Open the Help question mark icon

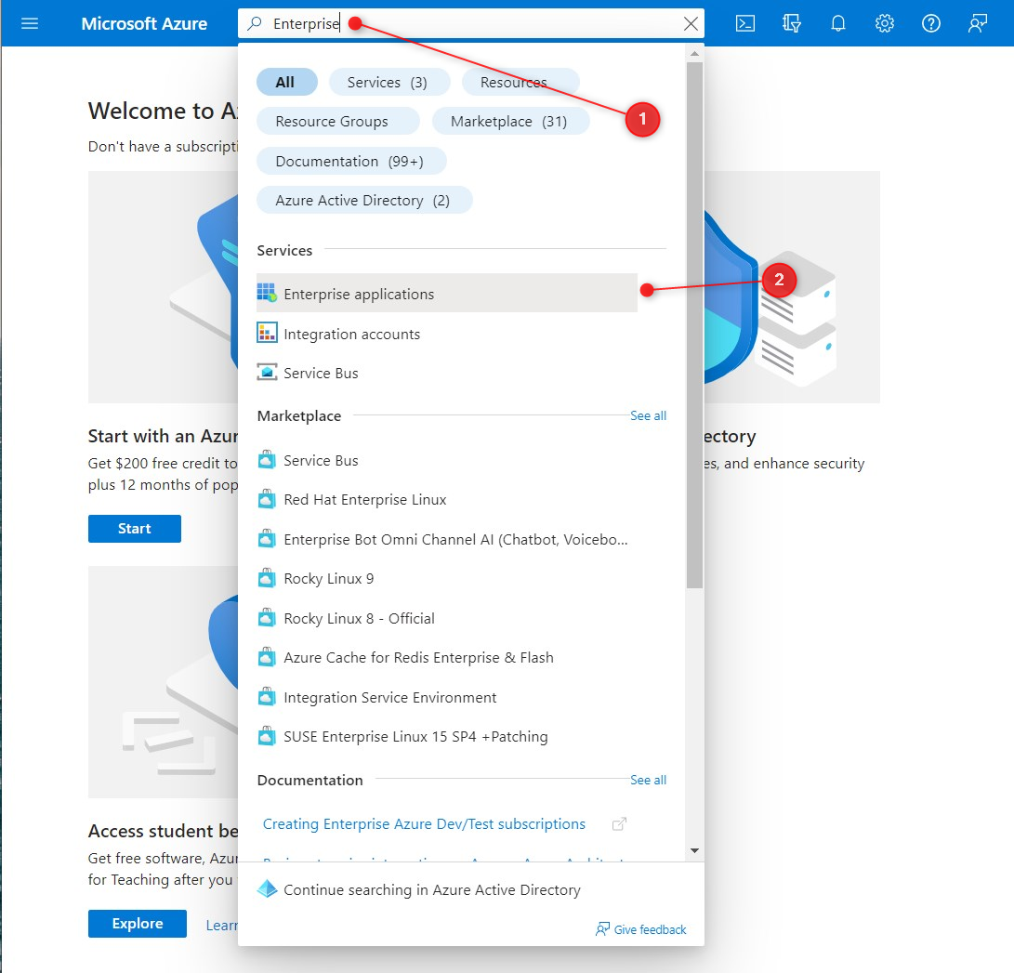pyautogui.click(x=931, y=23)
